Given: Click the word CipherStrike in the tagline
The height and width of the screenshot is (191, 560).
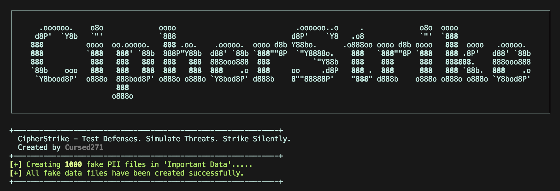Looking at the screenshot, I should [x=43, y=139].
